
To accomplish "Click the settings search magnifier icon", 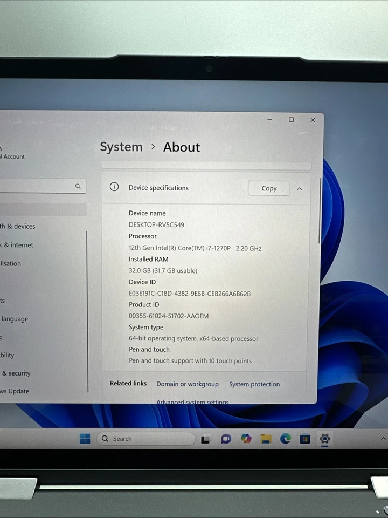I will coord(78,186).
